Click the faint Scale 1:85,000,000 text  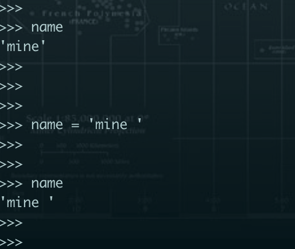coord(87,118)
